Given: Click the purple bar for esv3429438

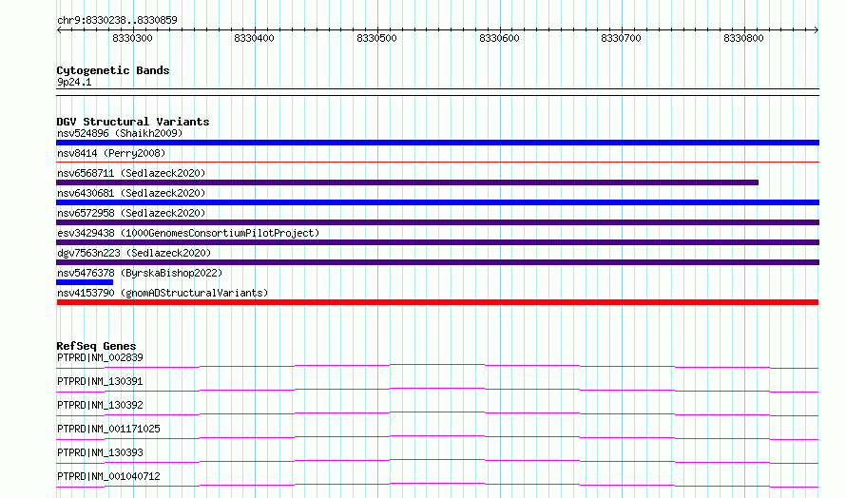Looking at the screenshot, I should point(437,242).
